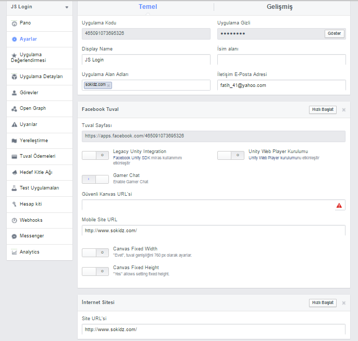Viewport: 358px width, 341px height.
Task: Toggle the Gamer Chat switch
Action: [x=95, y=179]
